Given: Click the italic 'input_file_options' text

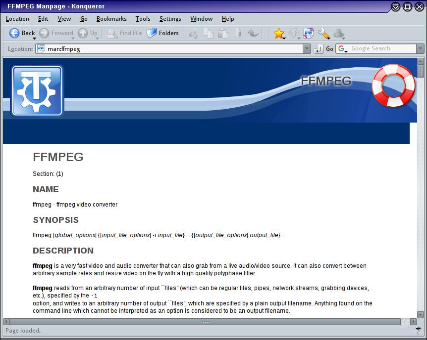Looking at the screenshot, I should pyautogui.click(x=126, y=235).
